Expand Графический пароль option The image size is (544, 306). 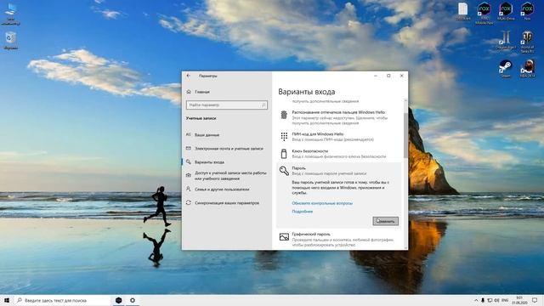339,240
